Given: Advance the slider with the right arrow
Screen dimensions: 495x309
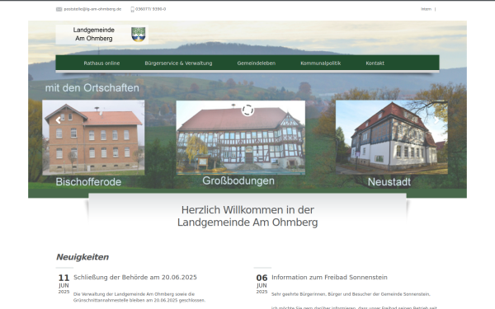Looking at the screenshot, I should [x=436, y=120].
